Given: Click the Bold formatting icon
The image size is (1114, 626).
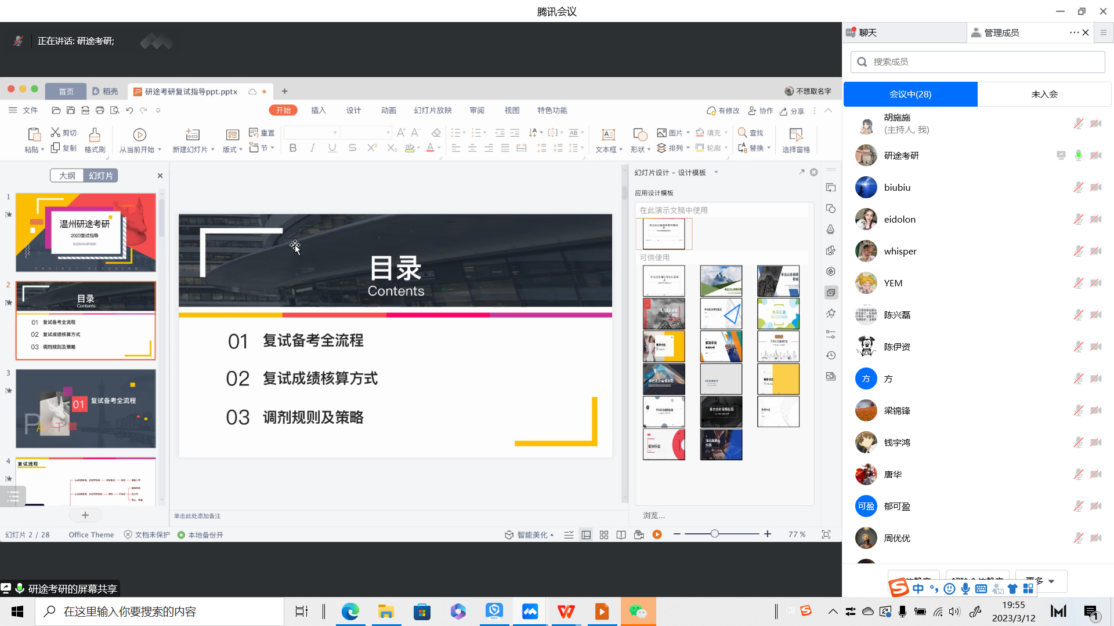Looking at the screenshot, I should 293,148.
